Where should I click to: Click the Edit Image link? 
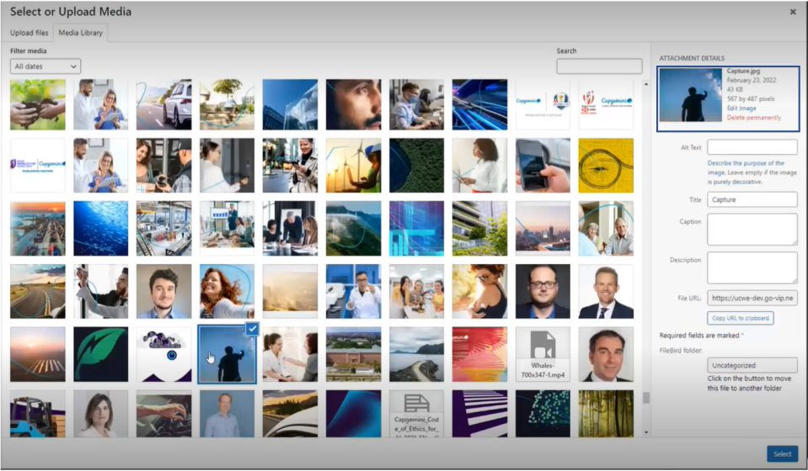[742, 108]
